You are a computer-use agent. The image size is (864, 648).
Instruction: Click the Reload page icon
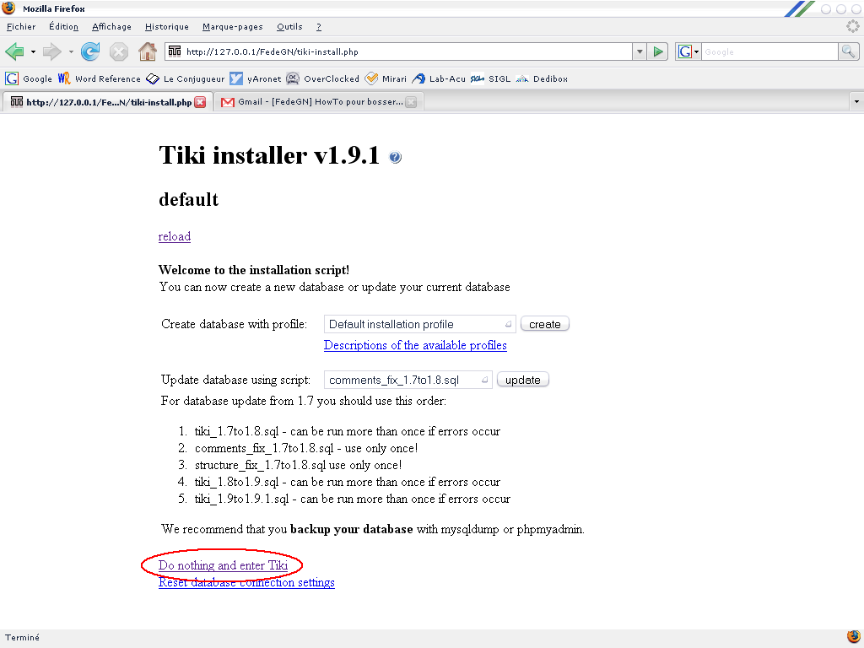[90, 51]
